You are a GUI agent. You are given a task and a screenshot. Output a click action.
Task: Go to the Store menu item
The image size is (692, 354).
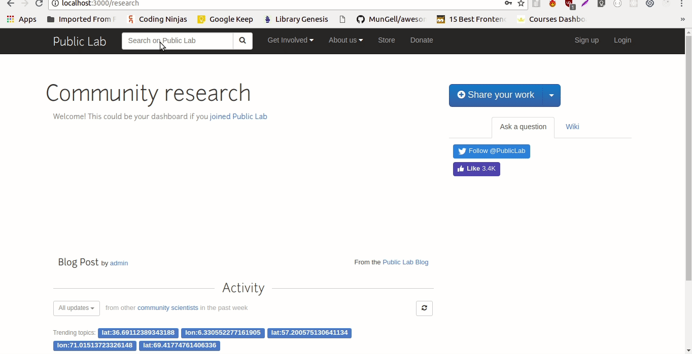[386, 40]
